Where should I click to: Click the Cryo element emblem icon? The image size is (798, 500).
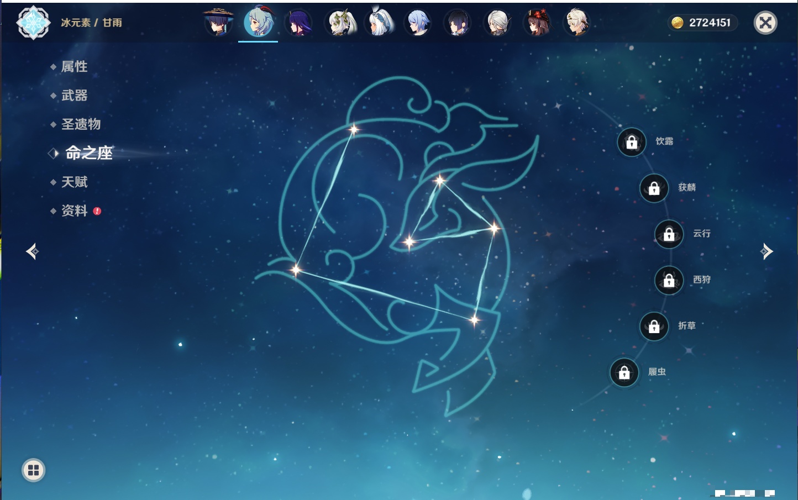pos(34,23)
